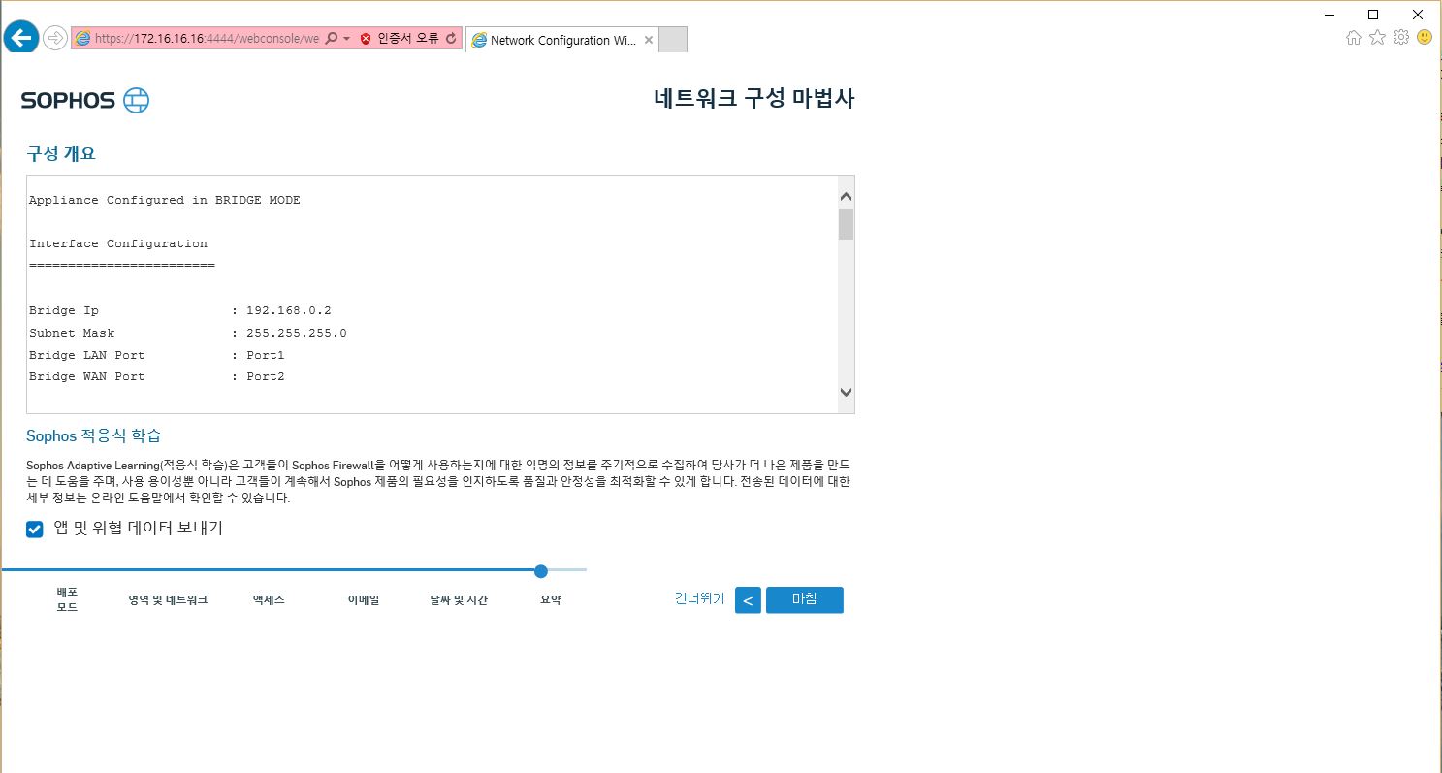Click the smiley feedback icon

pos(1425,37)
